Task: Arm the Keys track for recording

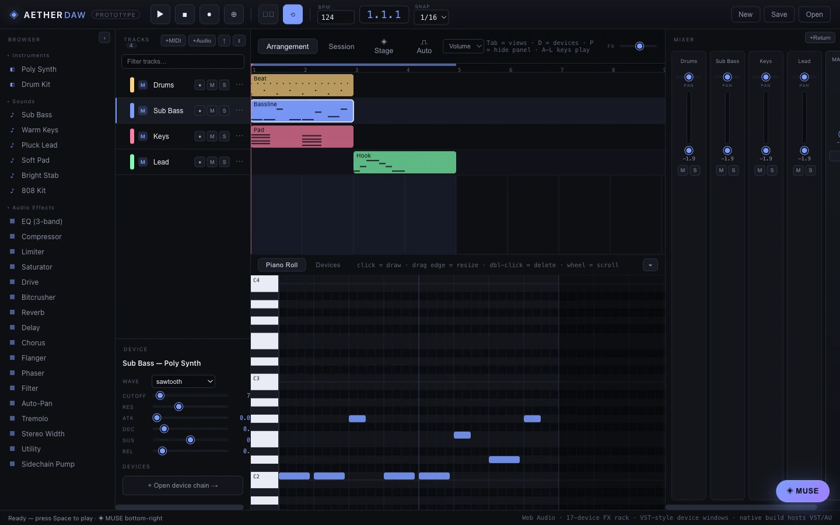Action: click(x=199, y=136)
